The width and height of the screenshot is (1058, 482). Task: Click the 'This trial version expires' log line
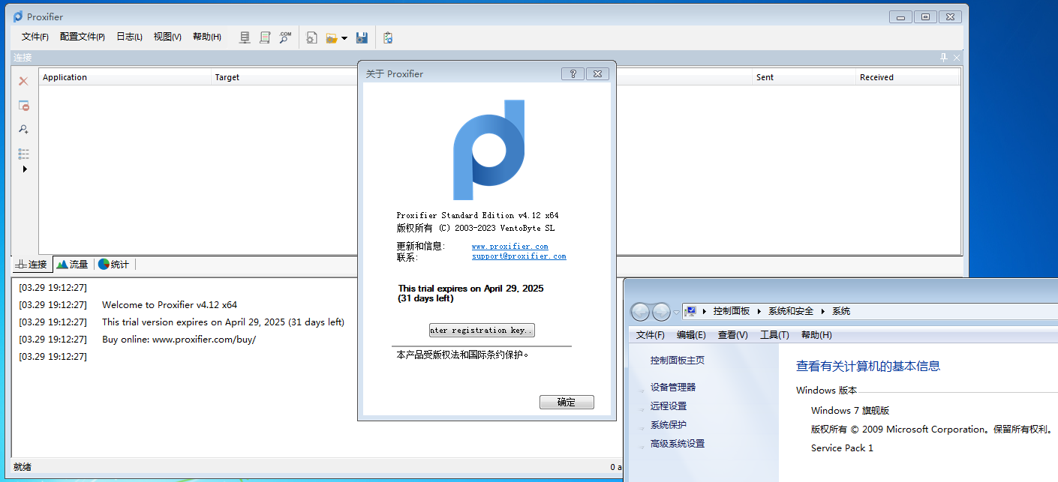pyautogui.click(x=223, y=322)
